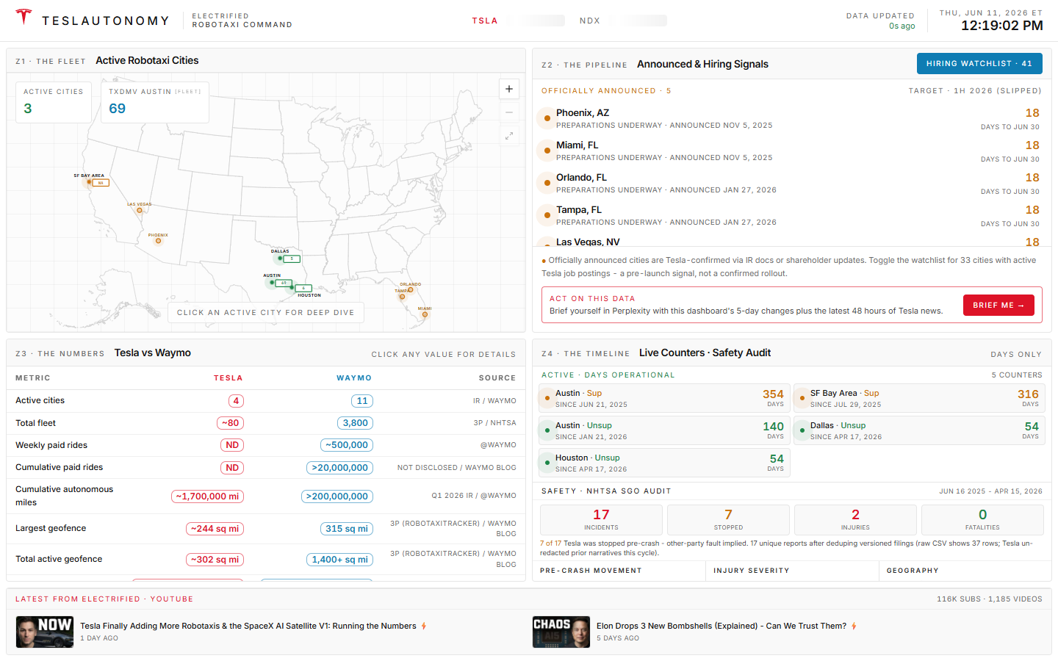The image size is (1058, 661).
Task: Click Tesla's Active cities value 4
Action: pyautogui.click(x=236, y=401)
